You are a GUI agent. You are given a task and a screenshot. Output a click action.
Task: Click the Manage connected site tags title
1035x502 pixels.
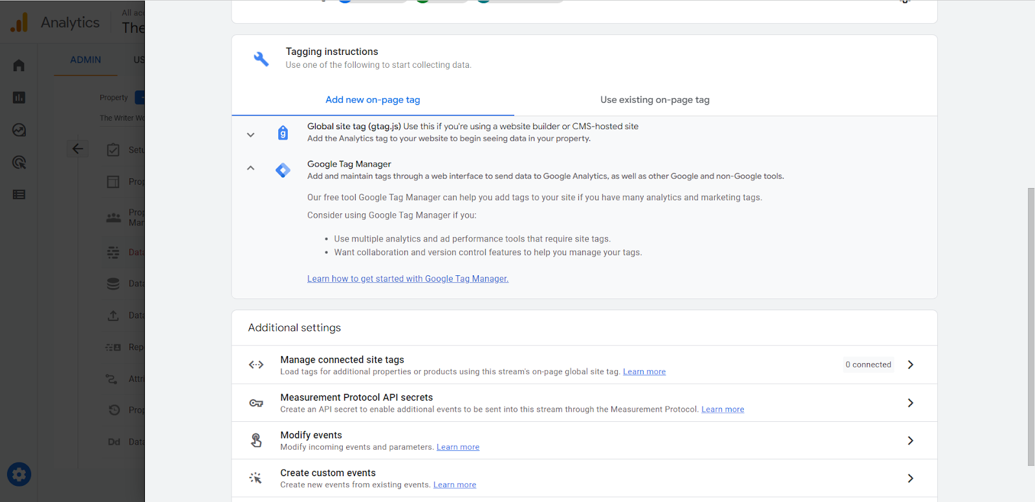click(342, 360)
